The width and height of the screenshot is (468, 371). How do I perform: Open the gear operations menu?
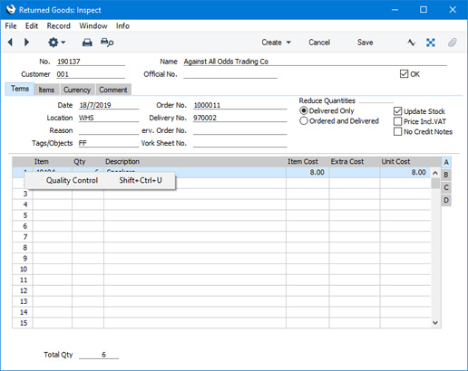point(56,43)
